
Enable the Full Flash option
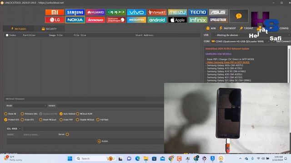coord(102,120)
